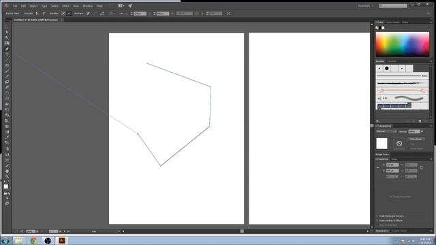Toggle the Align to Pixel Grid checkbox
Viewport: 436px width, 245px height.
377,225
